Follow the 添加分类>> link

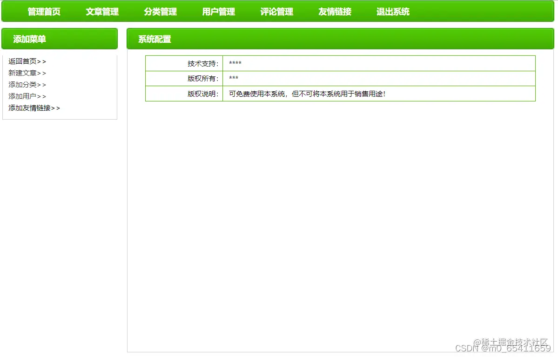click(27, 85)
